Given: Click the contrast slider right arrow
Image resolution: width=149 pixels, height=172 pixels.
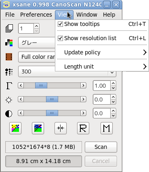Looking at the screenshot, I should [x=83, y=113].
